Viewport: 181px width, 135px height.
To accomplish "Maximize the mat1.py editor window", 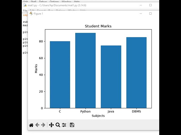I will pos(150,5).
